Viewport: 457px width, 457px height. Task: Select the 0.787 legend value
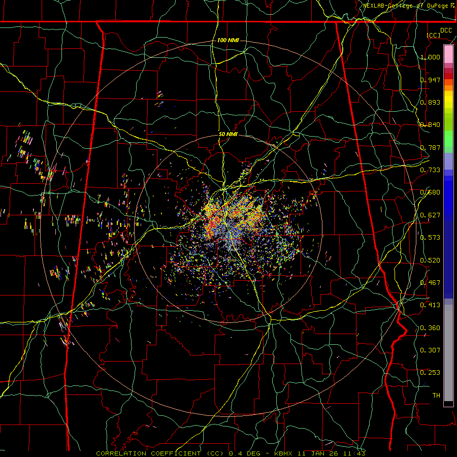430,147
